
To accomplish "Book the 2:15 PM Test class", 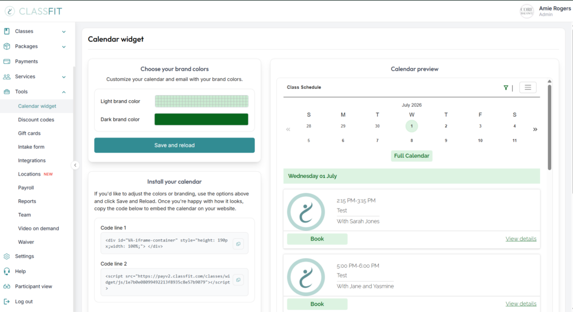I will [317, 239].
